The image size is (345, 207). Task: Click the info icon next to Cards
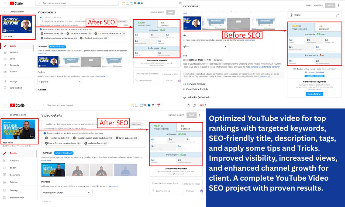[x=291, y=15]
